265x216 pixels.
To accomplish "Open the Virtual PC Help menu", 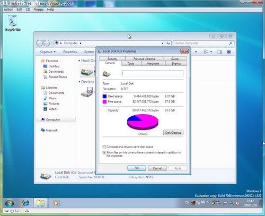I will tap(50, 10).
